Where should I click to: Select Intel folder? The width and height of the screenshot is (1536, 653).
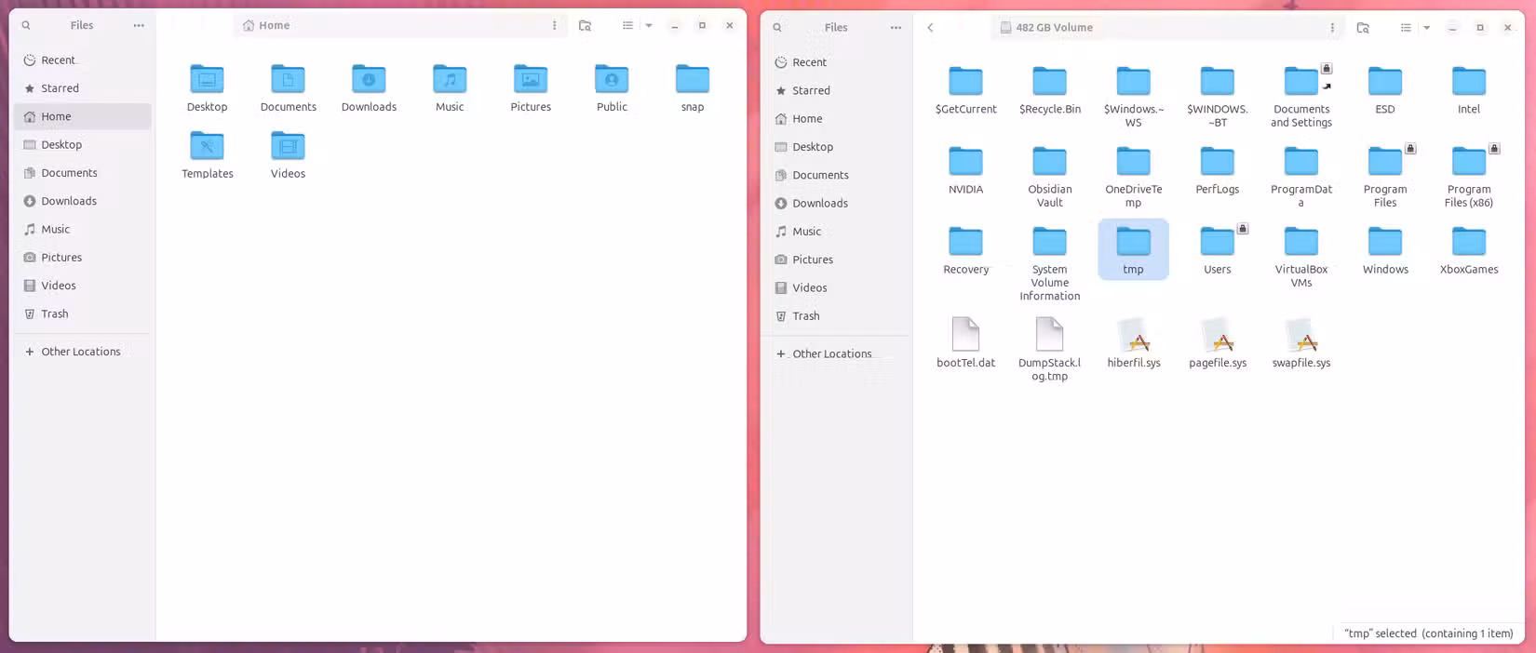(x=1469, y=90)
